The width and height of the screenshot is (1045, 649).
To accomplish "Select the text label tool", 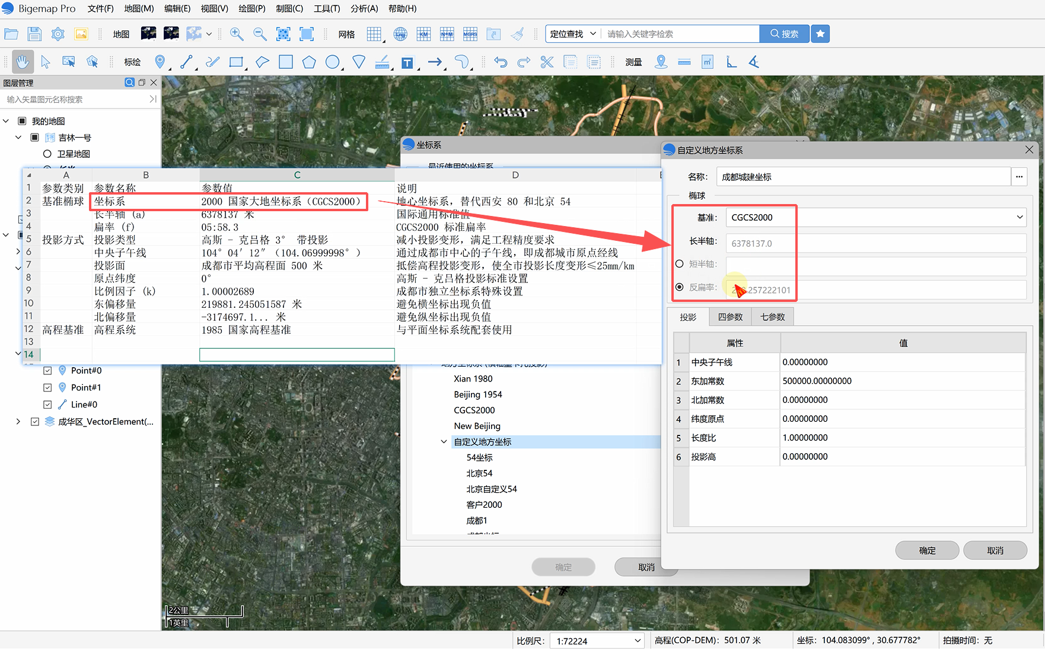I will [x=407, y=62].
